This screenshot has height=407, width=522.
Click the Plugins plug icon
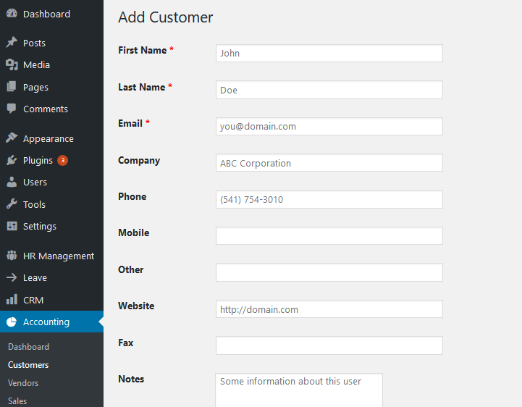[12, 160]
